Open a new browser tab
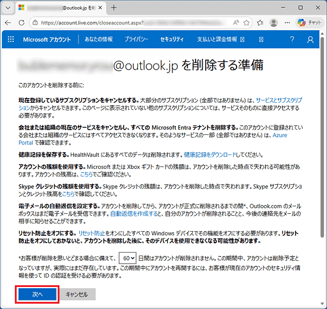Image resolution: width=327 pixels, height=309 pixels. tap(114, 8)
